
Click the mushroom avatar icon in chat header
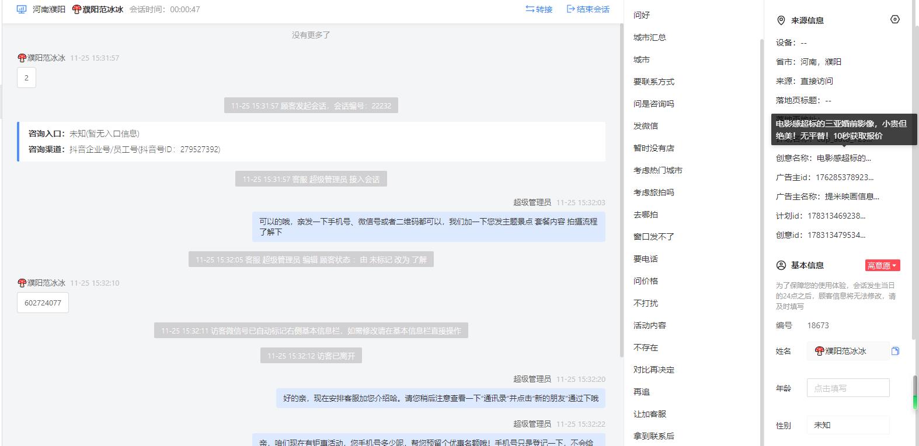(x=76, y=9)
